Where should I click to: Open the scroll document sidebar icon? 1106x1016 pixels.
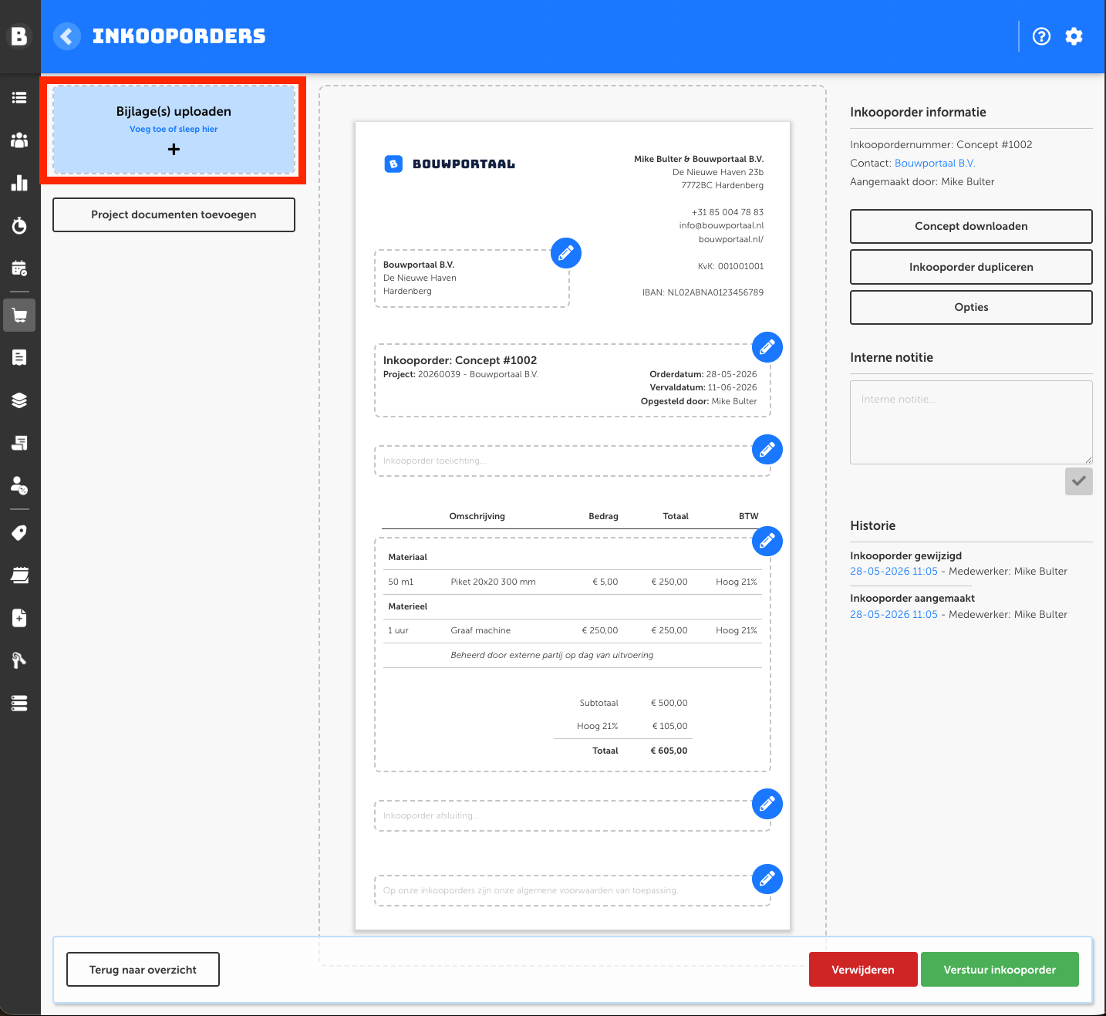[x=19, y=443]
